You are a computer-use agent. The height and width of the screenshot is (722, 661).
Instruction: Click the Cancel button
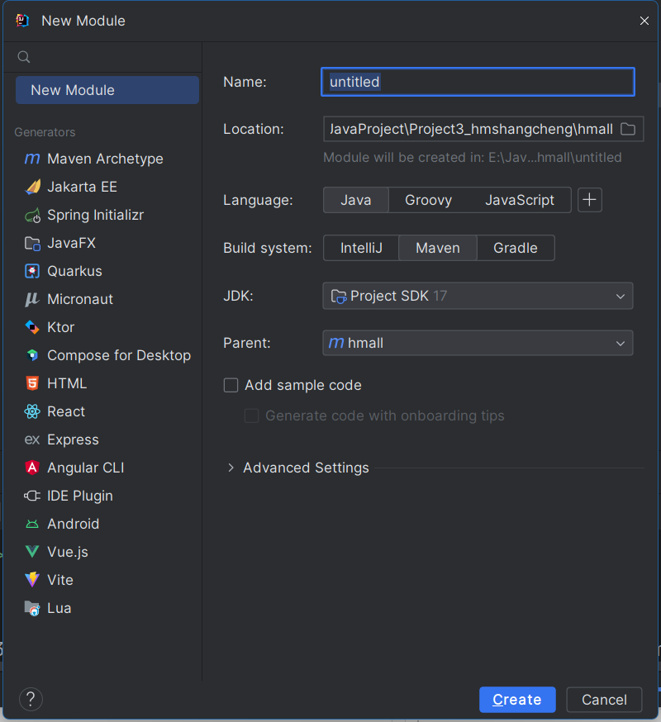point(604,700)
